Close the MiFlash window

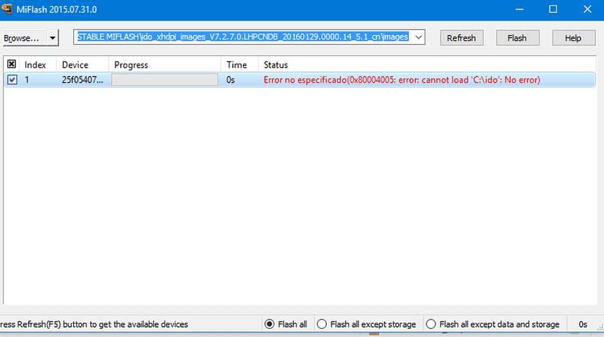587,9
